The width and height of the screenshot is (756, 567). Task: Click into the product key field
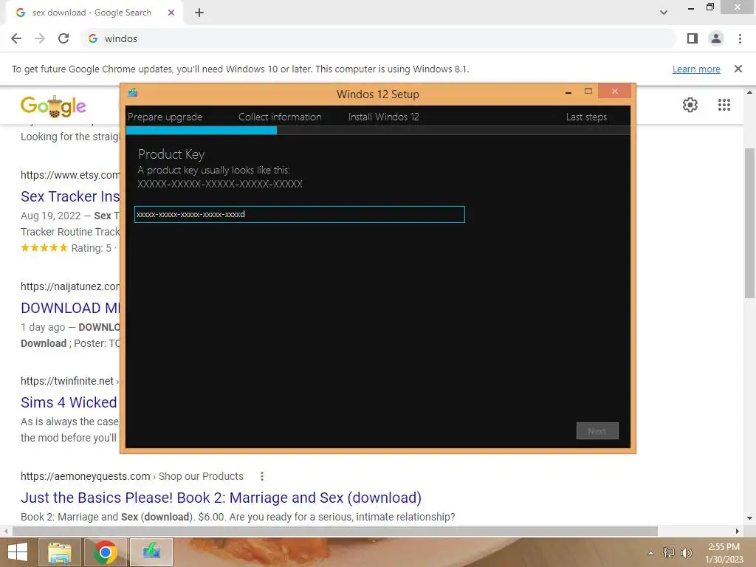click(x=300, y=215)
